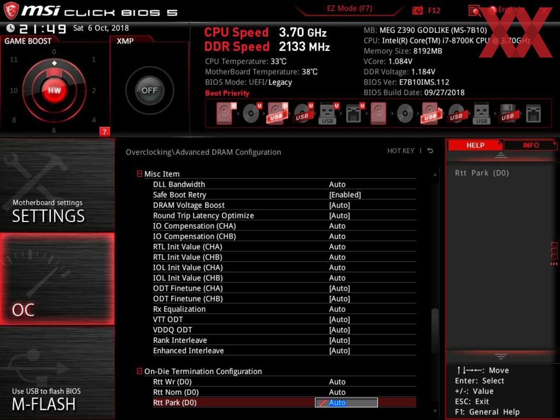Select the RTL Init Value (CHB) row
Screen dimensions: 560x420
[x=284, y=257]
